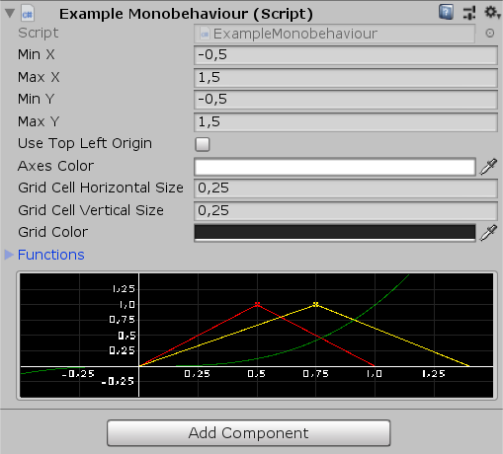Open object picker circle next to Script field
This screenshot has width=503, height=454.
point(490,34)
